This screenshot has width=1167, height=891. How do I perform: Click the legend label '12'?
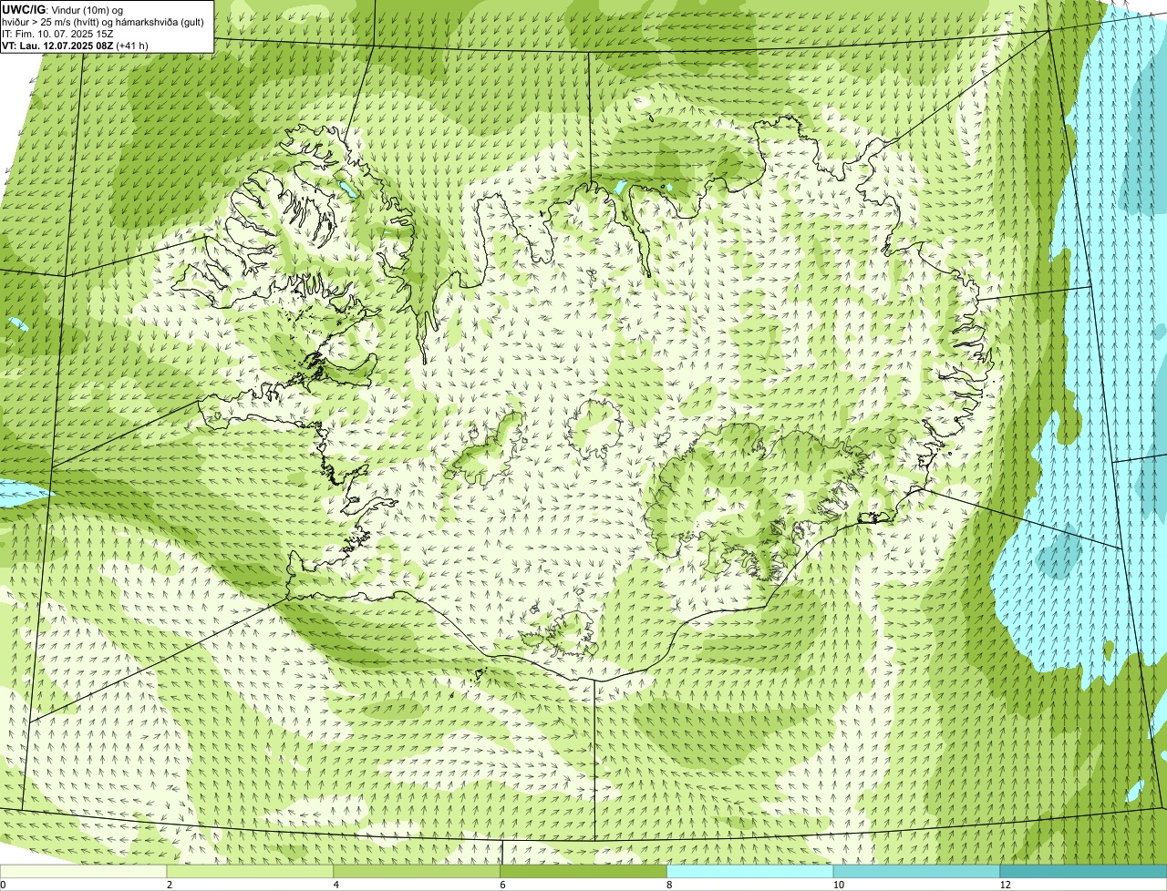tap(1005, 885)
